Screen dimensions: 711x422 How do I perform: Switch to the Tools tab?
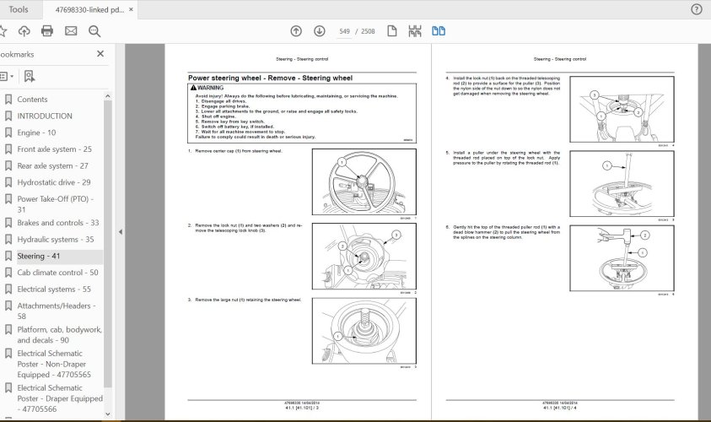pyautogui.click(x=19, y=9)
